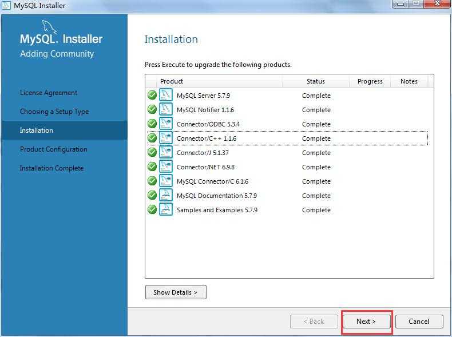Go to License Agreement step in sidebar
The width and height of the screenshot is (452, 337).
(49, 93)
